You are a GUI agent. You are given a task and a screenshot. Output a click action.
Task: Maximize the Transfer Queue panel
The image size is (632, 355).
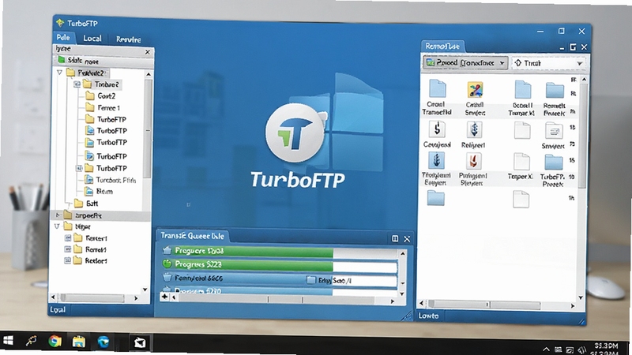coord(395,239)
